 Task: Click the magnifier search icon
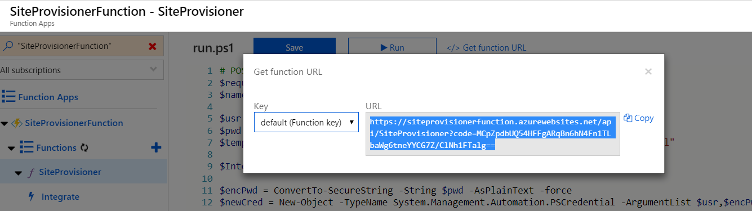click(8, 46)
